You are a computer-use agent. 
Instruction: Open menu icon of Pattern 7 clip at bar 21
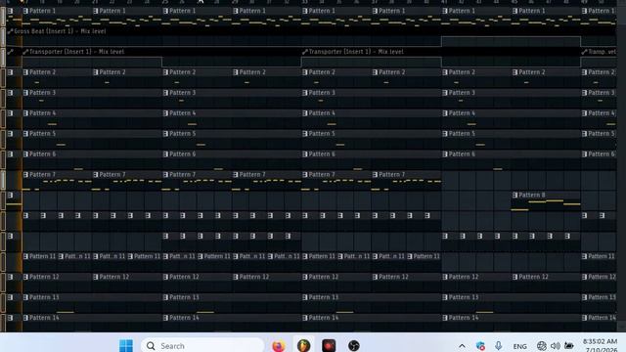pyautogui.click(x=96, y=174)
